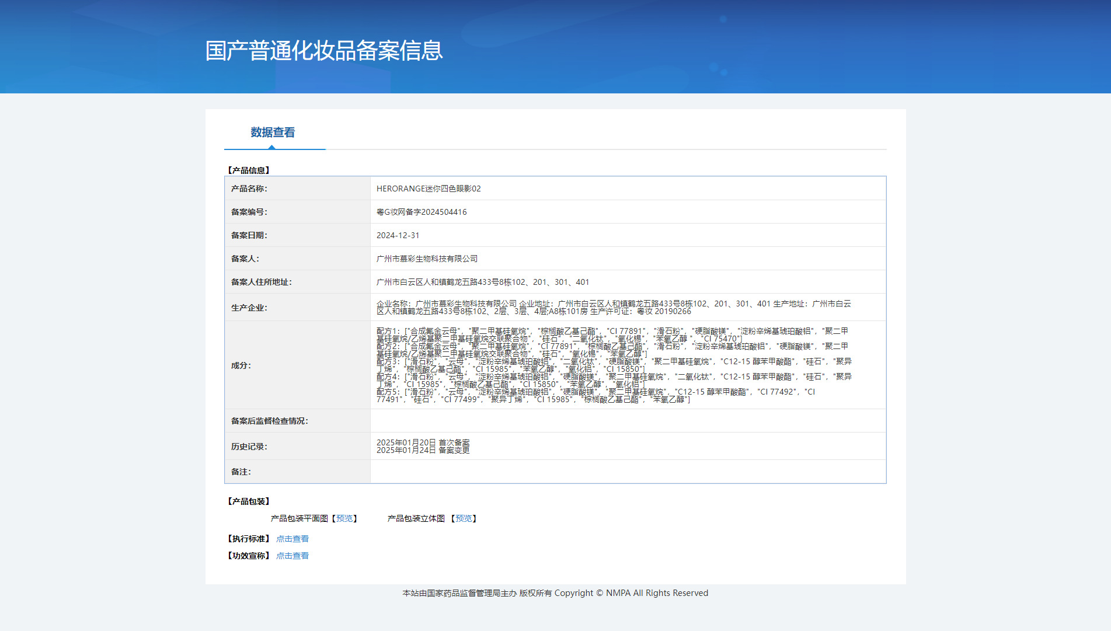The width and height of the screenshot is (1111, 631).
Task: Open 预览 link for 产品包装立体图
Action: [464, 518]
